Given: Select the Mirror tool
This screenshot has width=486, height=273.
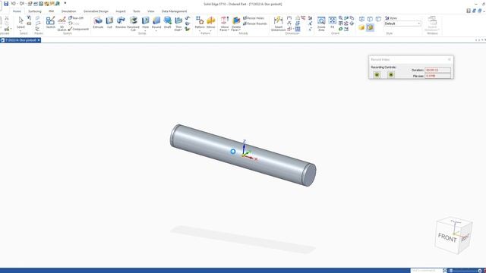Looking at the screenshot, I should tap(211, 22).
